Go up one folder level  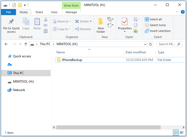tap(26, 44)
